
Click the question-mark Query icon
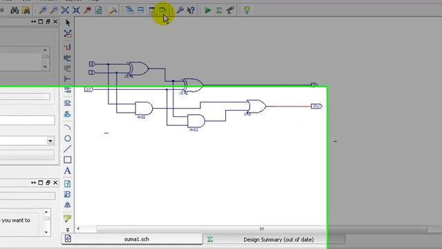click(x=68, y=184)
